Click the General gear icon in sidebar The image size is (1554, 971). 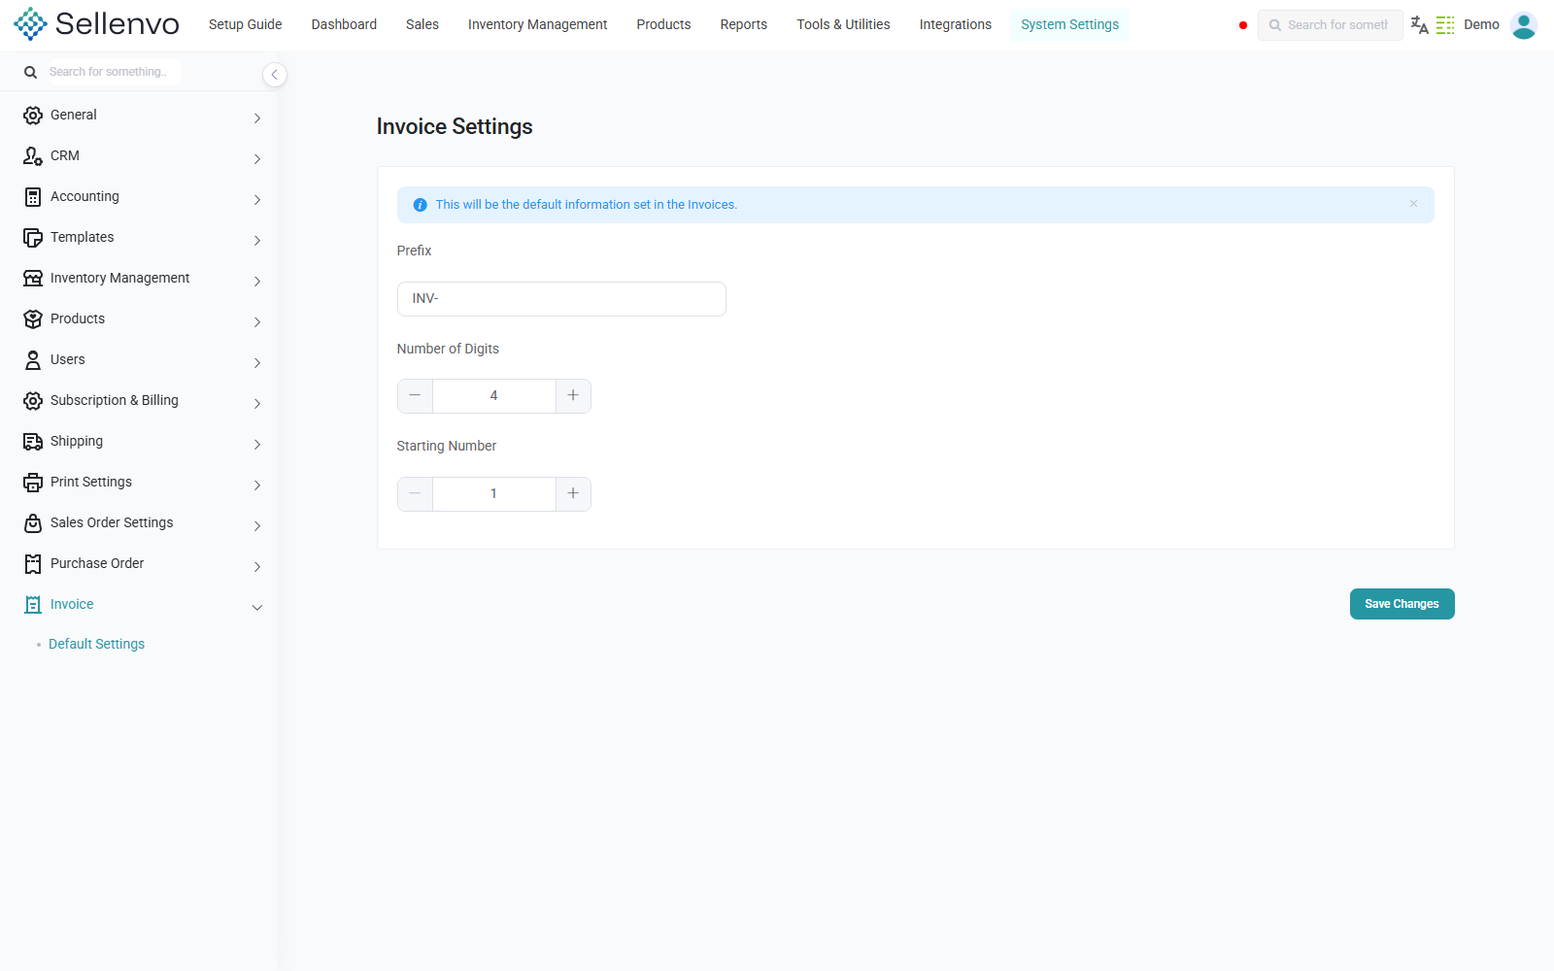tap(33, 116)
